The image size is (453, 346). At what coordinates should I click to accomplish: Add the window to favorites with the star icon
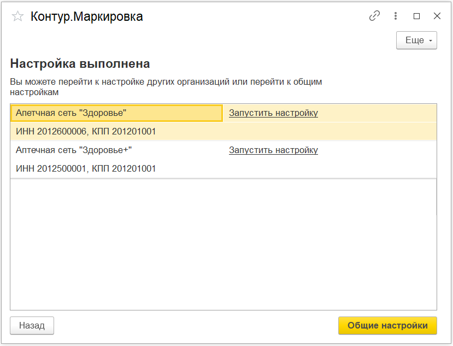click(x=17, y=16)
